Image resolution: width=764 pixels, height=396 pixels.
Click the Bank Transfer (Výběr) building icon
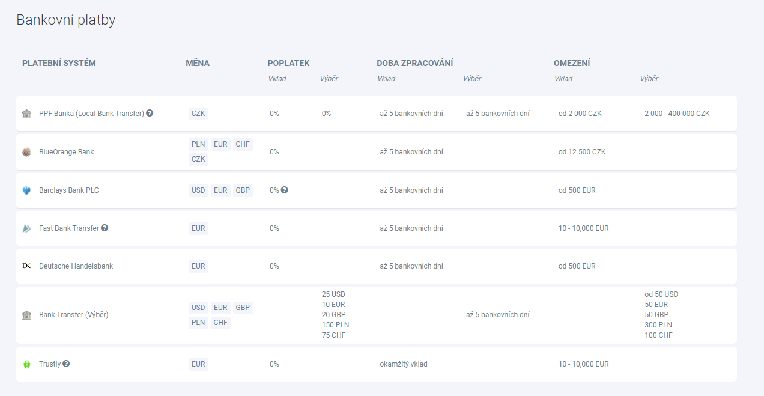point(26,315)
